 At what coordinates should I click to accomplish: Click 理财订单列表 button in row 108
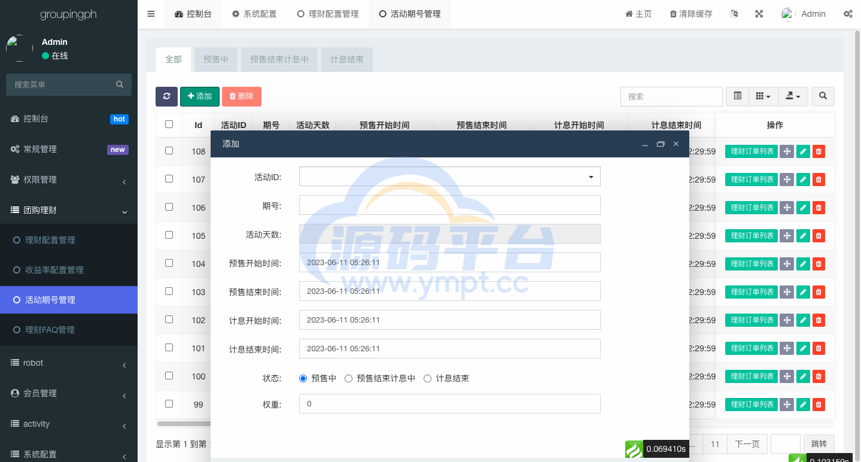point(752,151)
